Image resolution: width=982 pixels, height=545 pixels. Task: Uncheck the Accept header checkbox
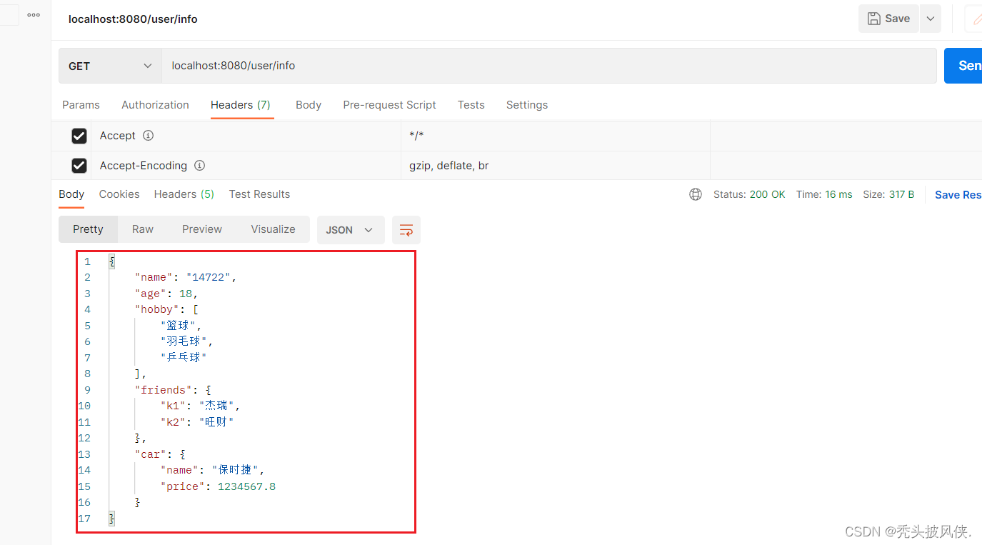pyautogui.click(x=79, y=136)
